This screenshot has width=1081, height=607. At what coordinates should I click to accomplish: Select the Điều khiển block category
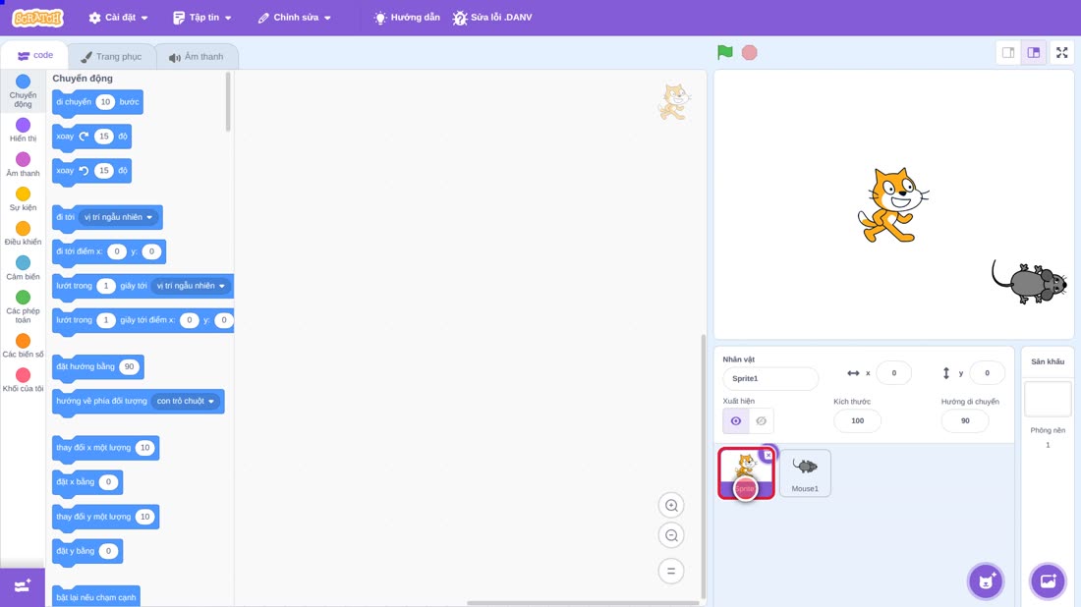pos(23,234)
